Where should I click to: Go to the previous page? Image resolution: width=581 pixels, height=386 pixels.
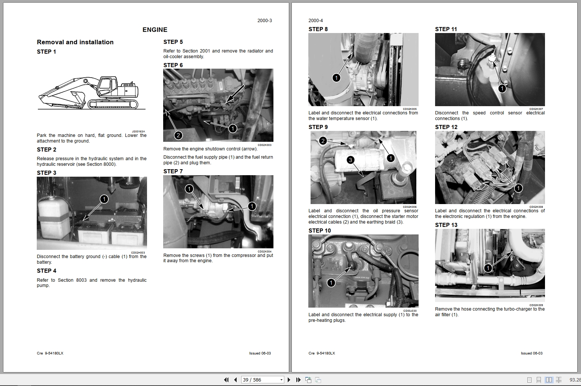[x=236, y=380]
